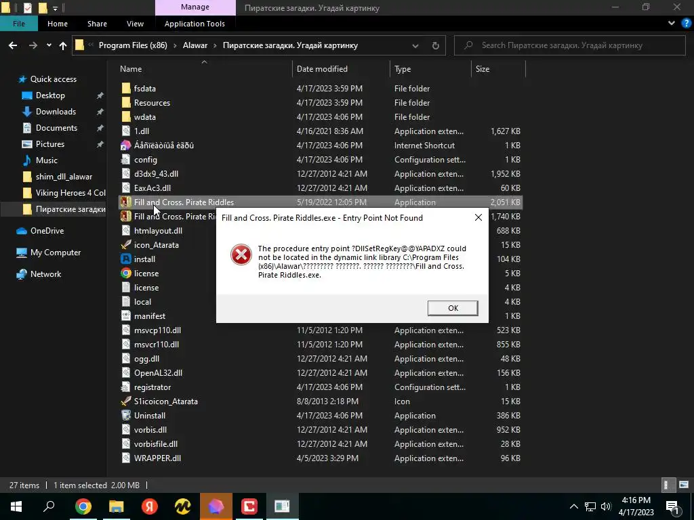Select htmllayout.dll file icon
694x520 pixels.
[x=126, y=230]
